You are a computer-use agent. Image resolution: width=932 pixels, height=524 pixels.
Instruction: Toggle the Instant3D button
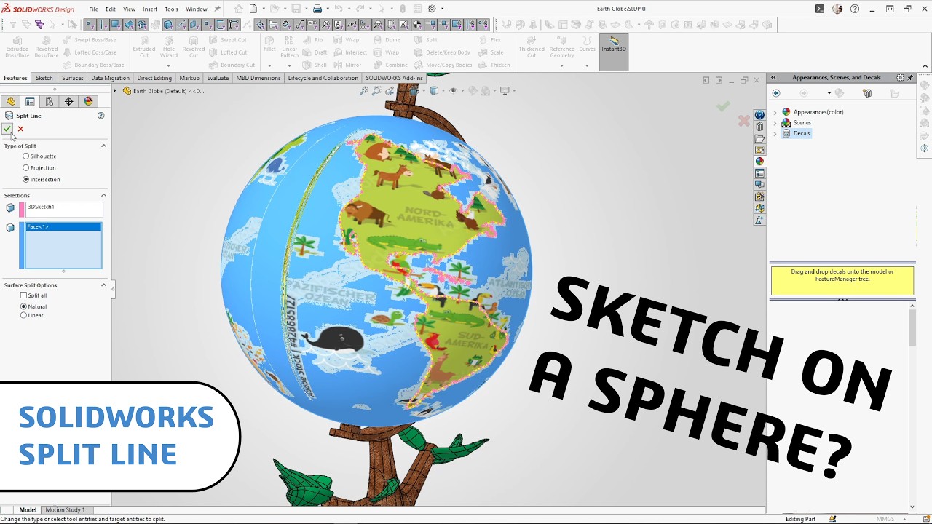click(614, 52)
